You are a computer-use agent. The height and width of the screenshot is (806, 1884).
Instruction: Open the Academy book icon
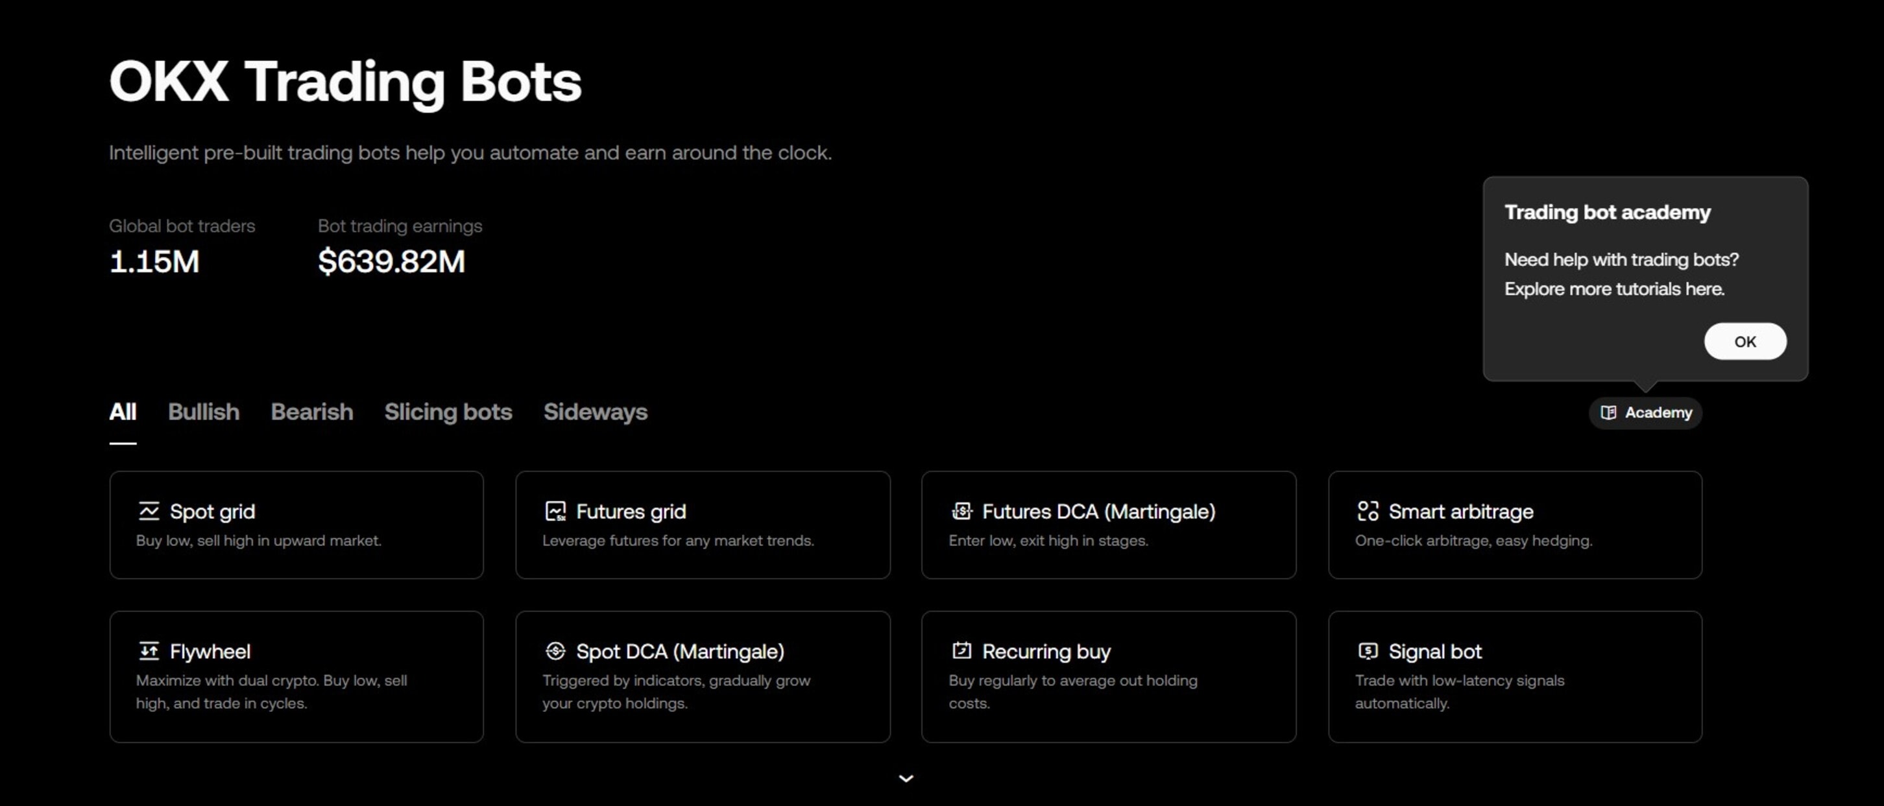coord(1608,412)
